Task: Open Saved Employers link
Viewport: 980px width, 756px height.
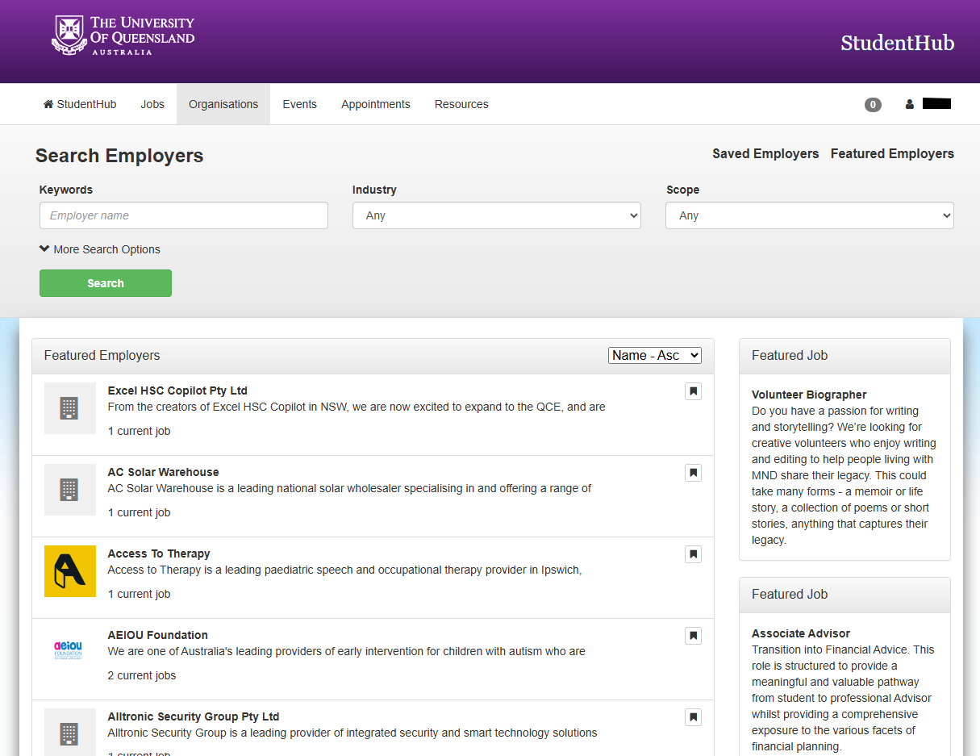Action: [765, 153]
